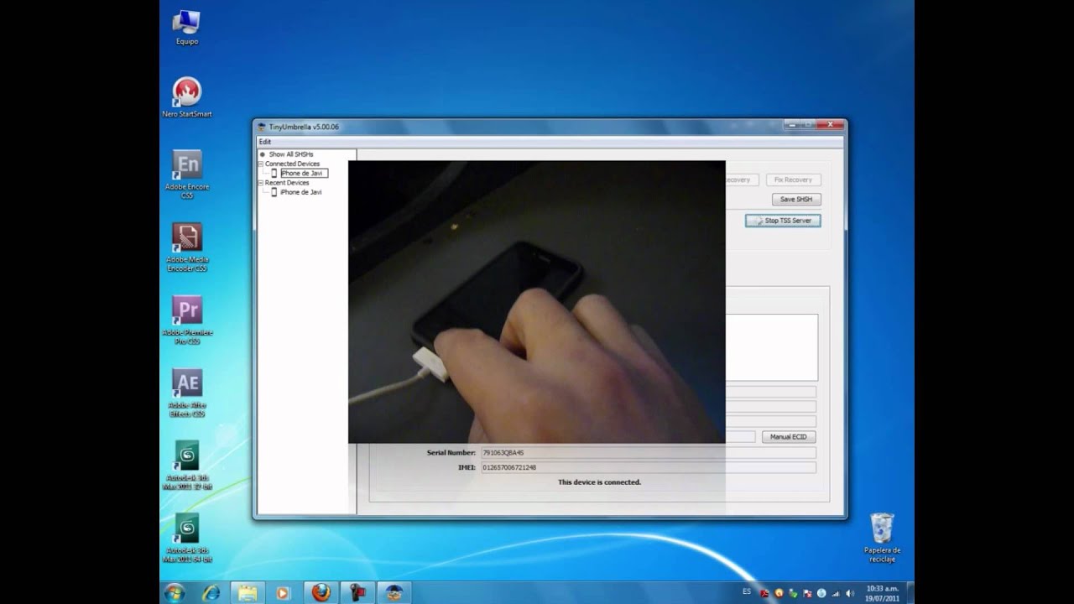The width and height of the screenshot is (1074, 604).
Task: Open the Action Center flag tray icon
Action: (x=807, y=593)
